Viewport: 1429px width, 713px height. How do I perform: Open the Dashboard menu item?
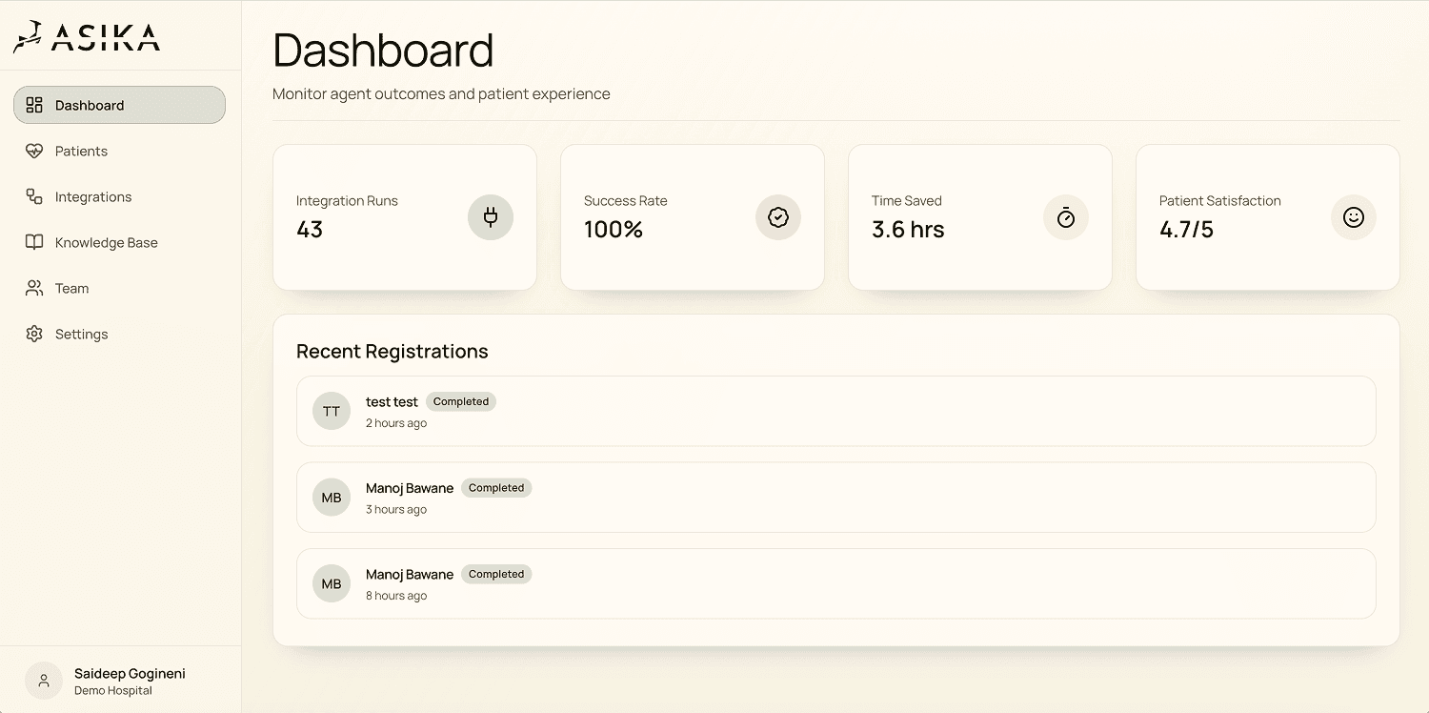pyautogui.click(x=119, y=105)
